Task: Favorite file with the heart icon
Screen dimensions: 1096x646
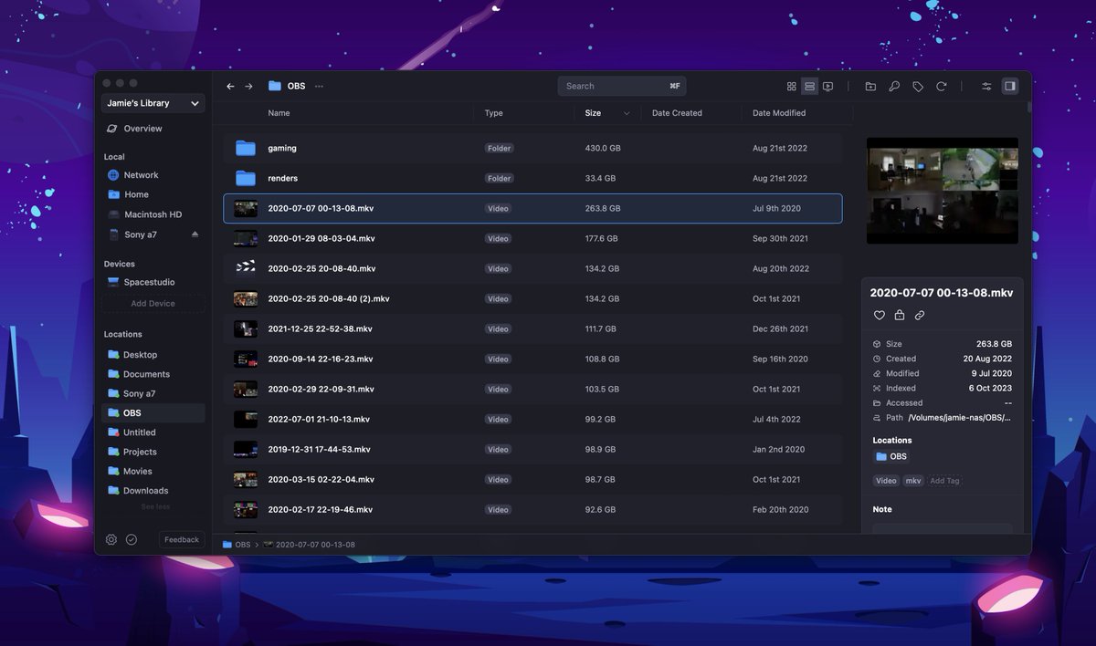Action: [880, 315]
